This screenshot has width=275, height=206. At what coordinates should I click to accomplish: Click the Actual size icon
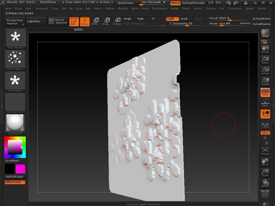[265, 71]
